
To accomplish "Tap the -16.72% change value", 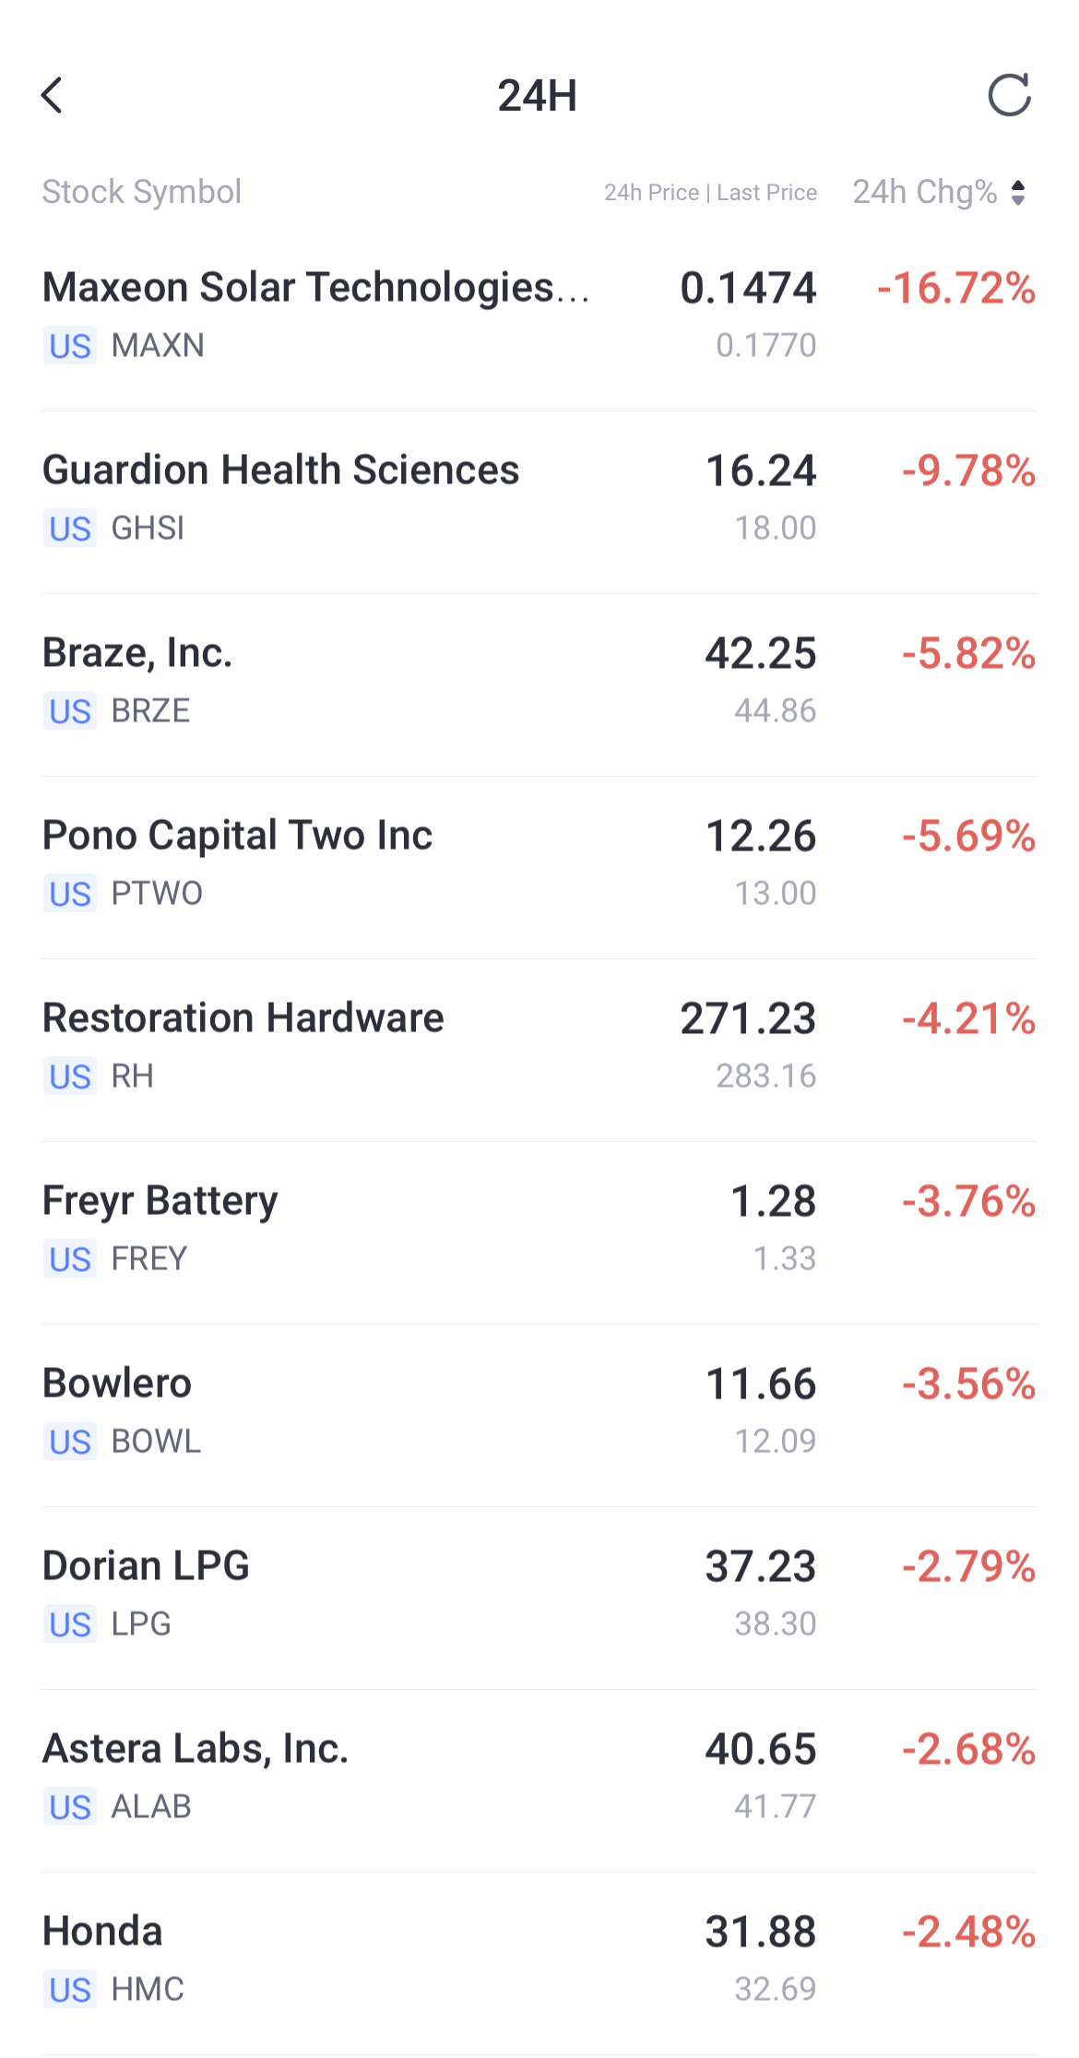I will pos(956,288).
